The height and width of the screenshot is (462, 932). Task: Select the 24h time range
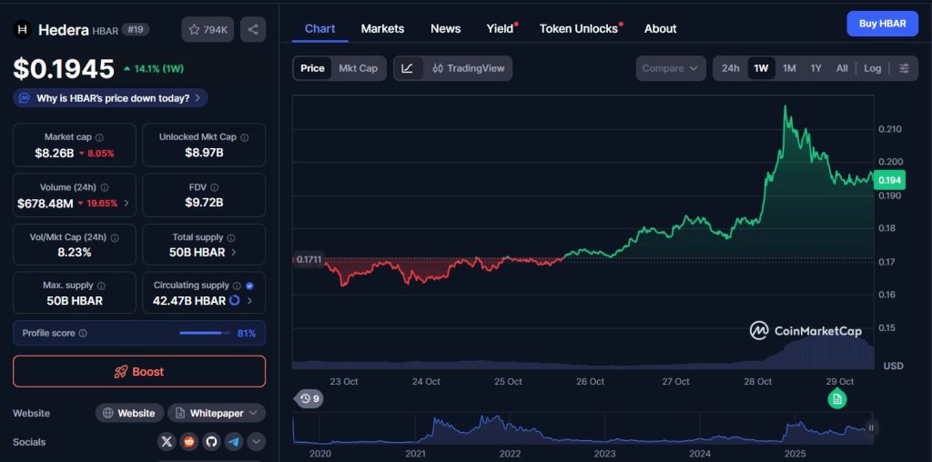tap(730, 68)
